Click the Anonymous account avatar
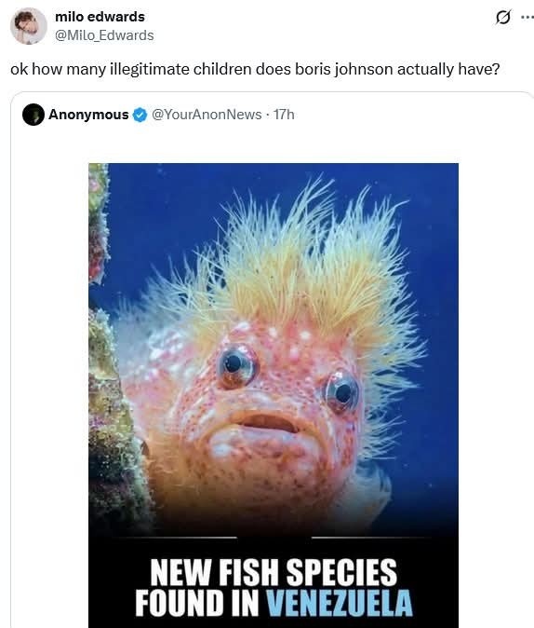Viewport: 534px width, 628px height. pyautogui.click(x=33, y=115)
